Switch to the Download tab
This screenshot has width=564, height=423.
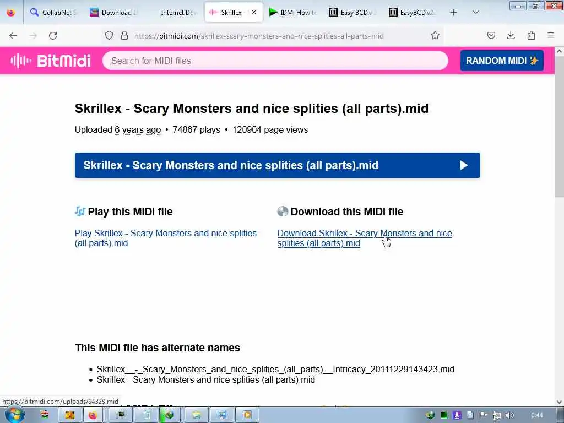pyautogui.click(x=115, y=13)
